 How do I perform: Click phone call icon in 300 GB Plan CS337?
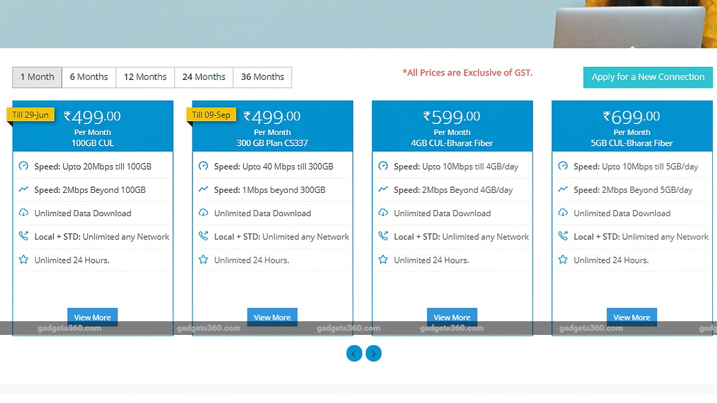click(x=203, y=236)
